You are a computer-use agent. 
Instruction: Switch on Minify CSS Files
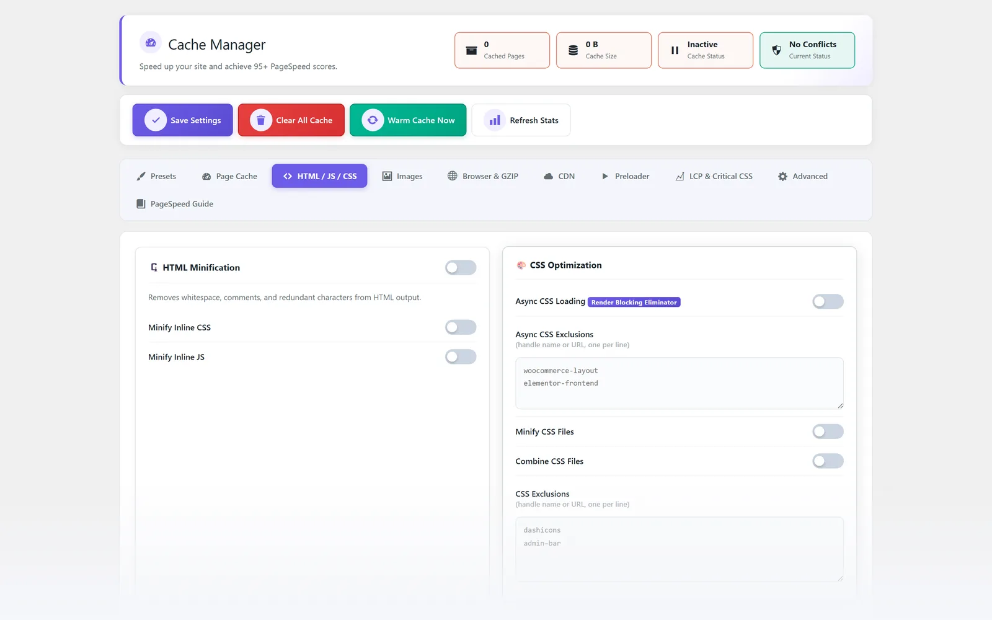[828, 432]
